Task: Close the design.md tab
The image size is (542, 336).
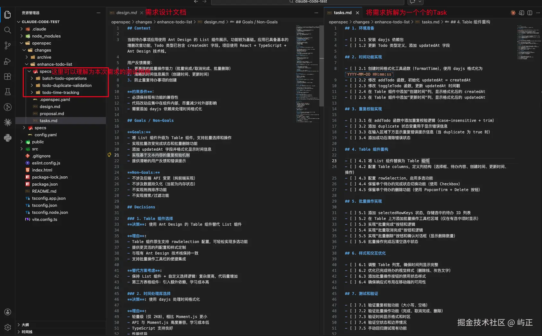Action: pyautogui.click(x=142, y=13)
